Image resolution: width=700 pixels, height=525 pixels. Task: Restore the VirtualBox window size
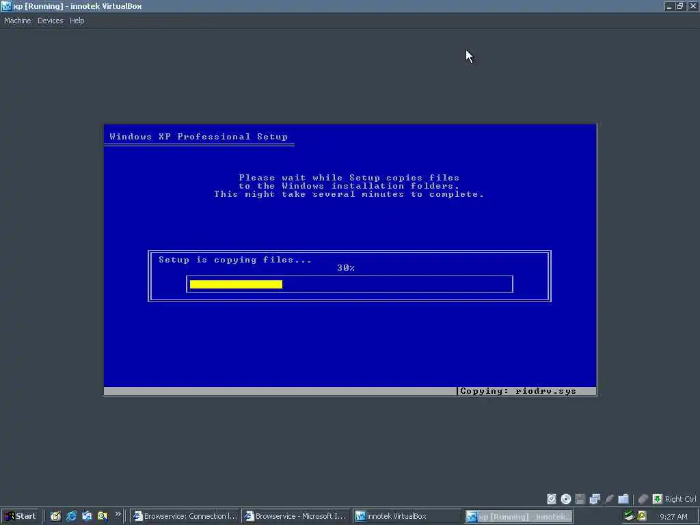tap(680, 6)
